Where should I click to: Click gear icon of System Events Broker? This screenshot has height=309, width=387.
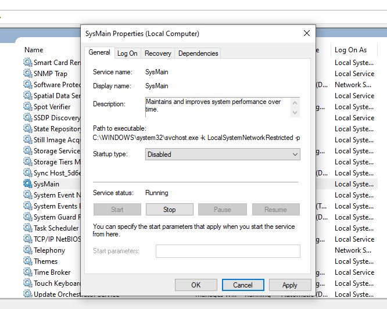pyautogui.click(x=28, y=206)
